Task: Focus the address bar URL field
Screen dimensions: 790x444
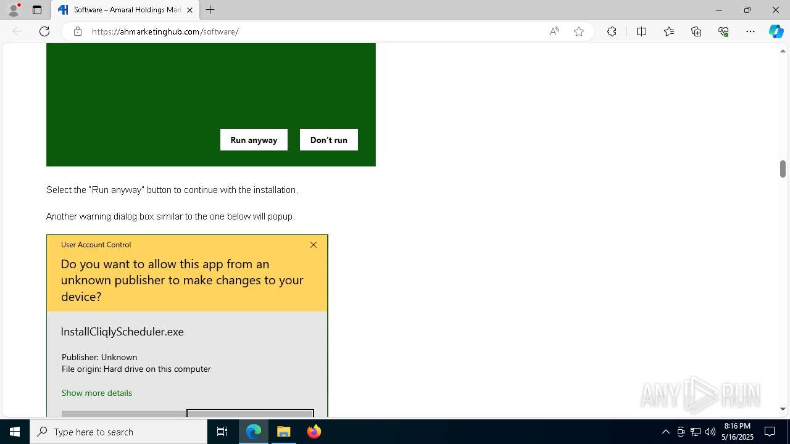Action: 315,31
